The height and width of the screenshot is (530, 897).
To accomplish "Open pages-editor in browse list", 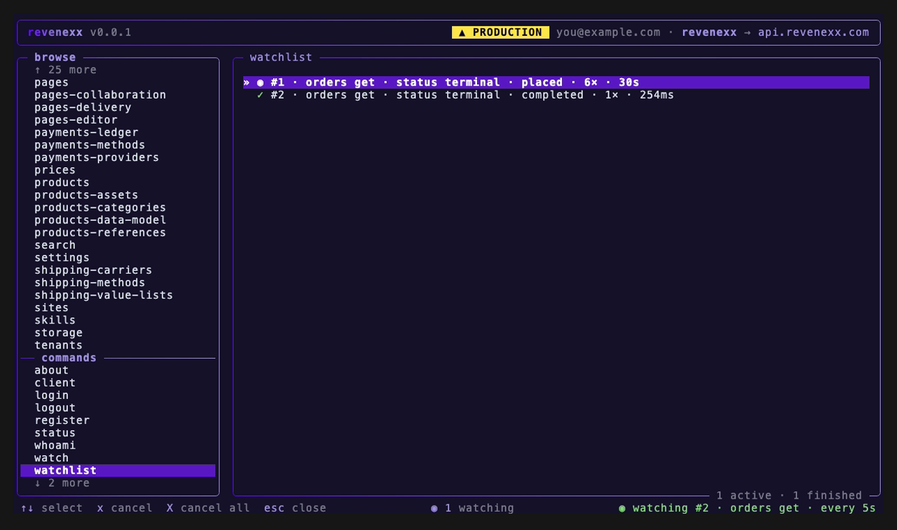I will (76, 120).
